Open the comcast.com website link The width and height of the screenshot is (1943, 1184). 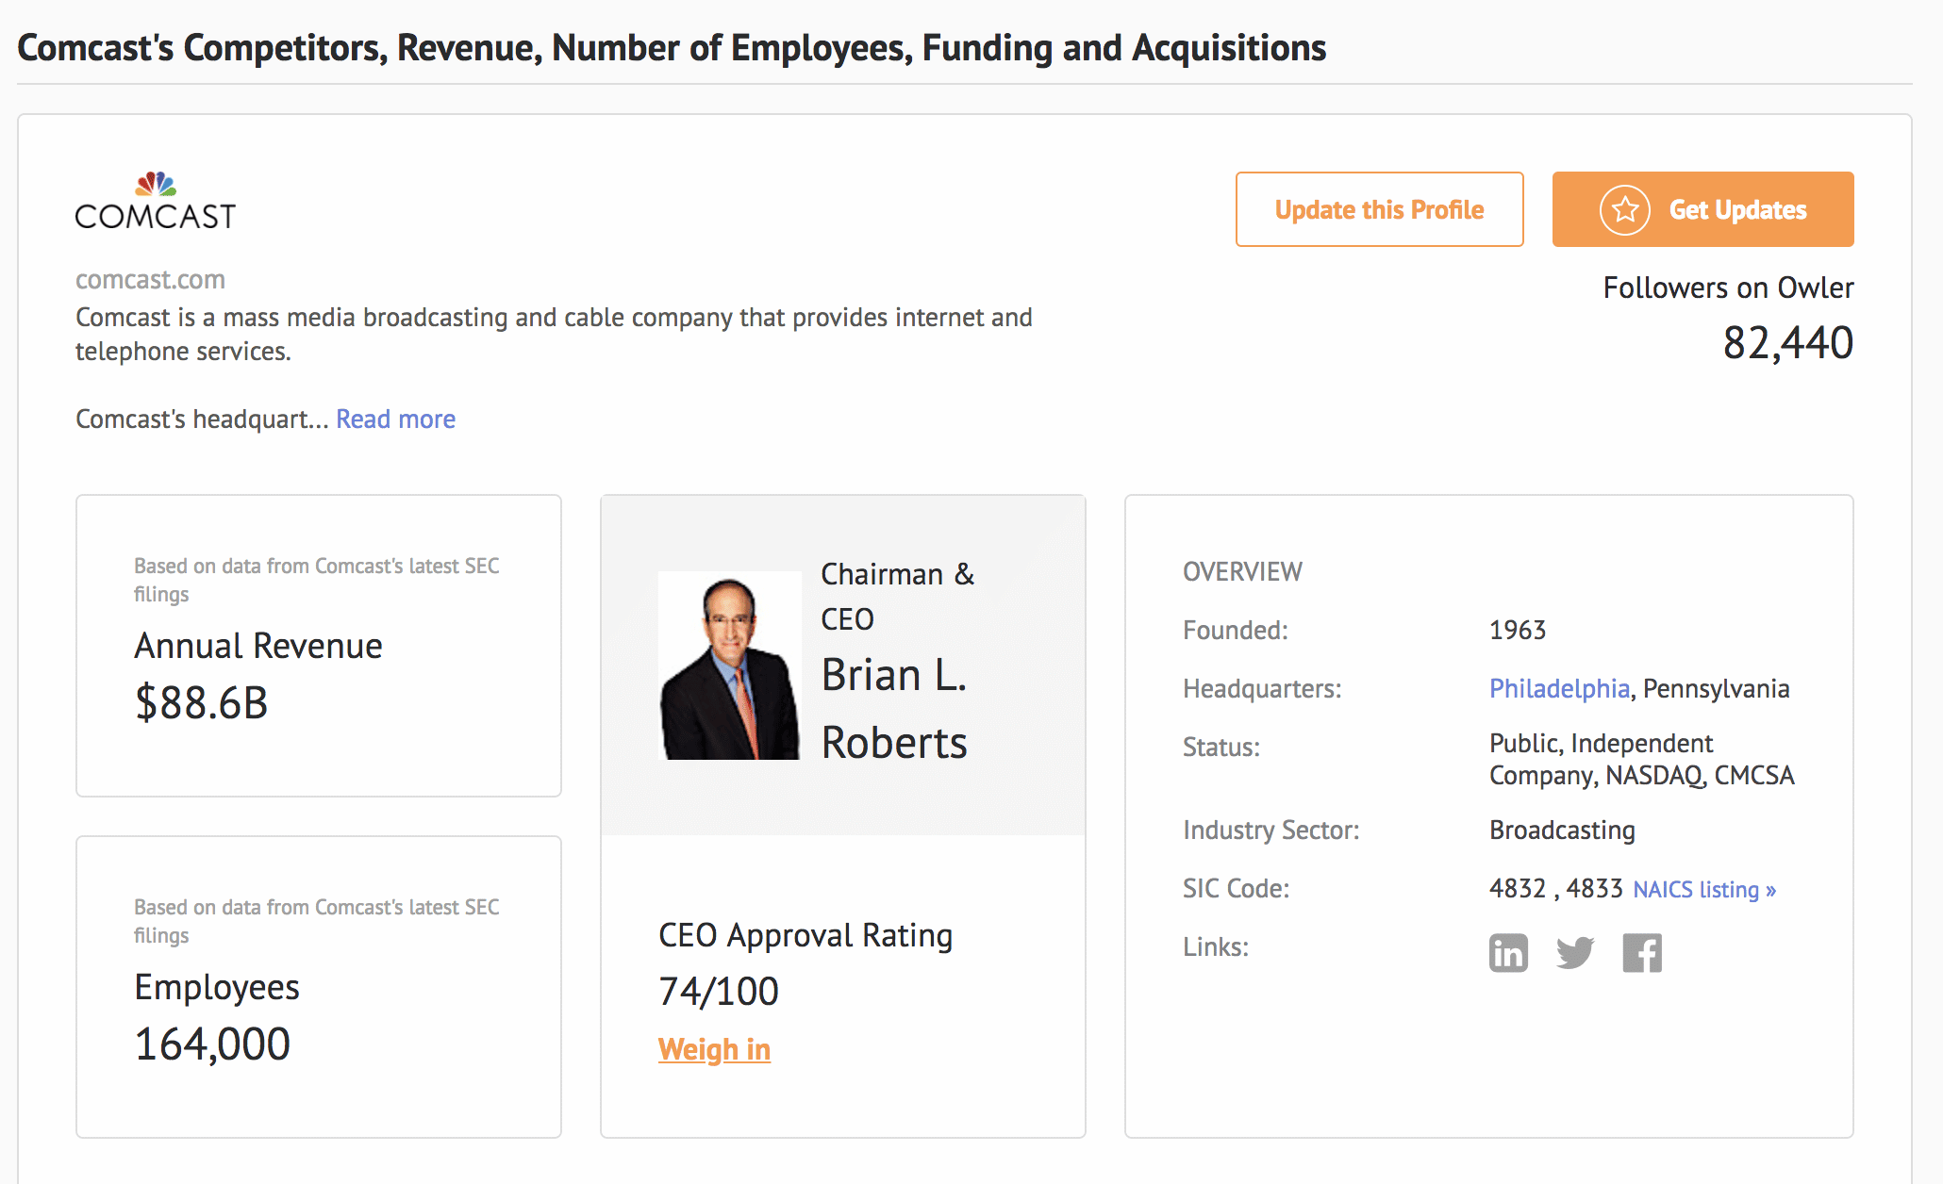150,279
